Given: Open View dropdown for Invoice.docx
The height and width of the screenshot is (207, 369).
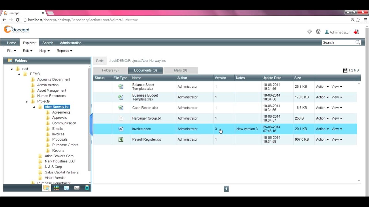Looking at the screenshot, I should pos(337,129).
